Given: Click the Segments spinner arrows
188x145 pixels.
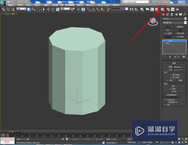Looking at the screenshot, I should [182, 70].
